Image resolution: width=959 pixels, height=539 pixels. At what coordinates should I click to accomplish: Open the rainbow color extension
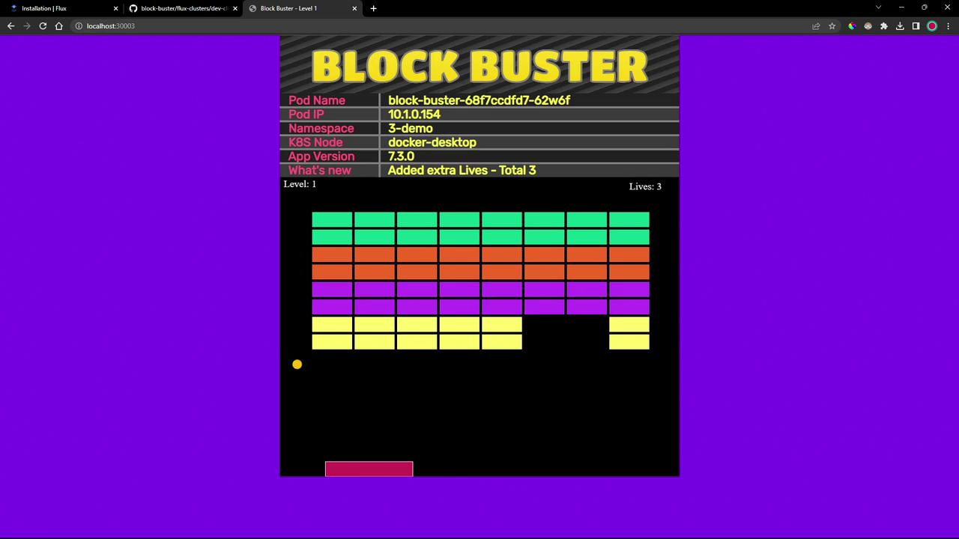pos(852,26)
